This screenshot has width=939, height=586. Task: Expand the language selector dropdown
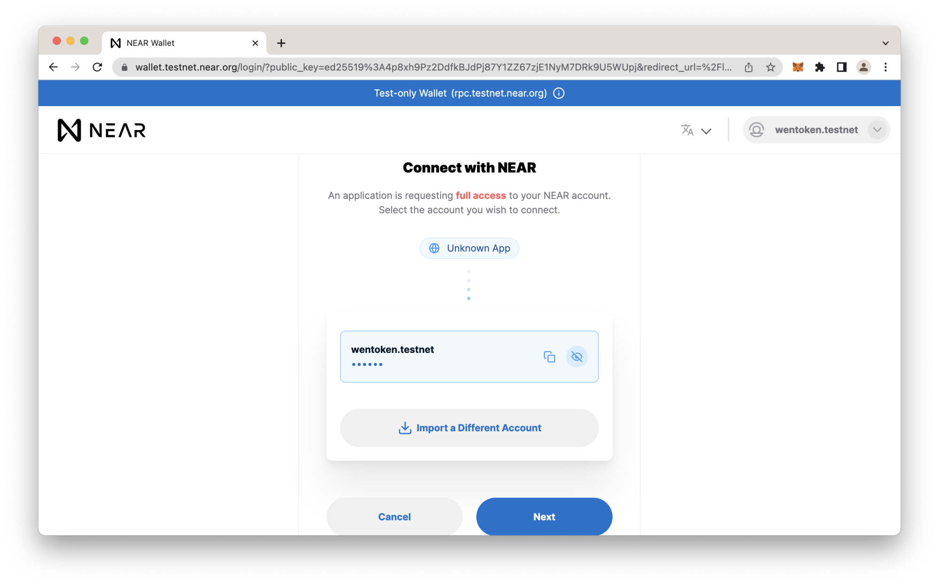click(x=696, y=130)
